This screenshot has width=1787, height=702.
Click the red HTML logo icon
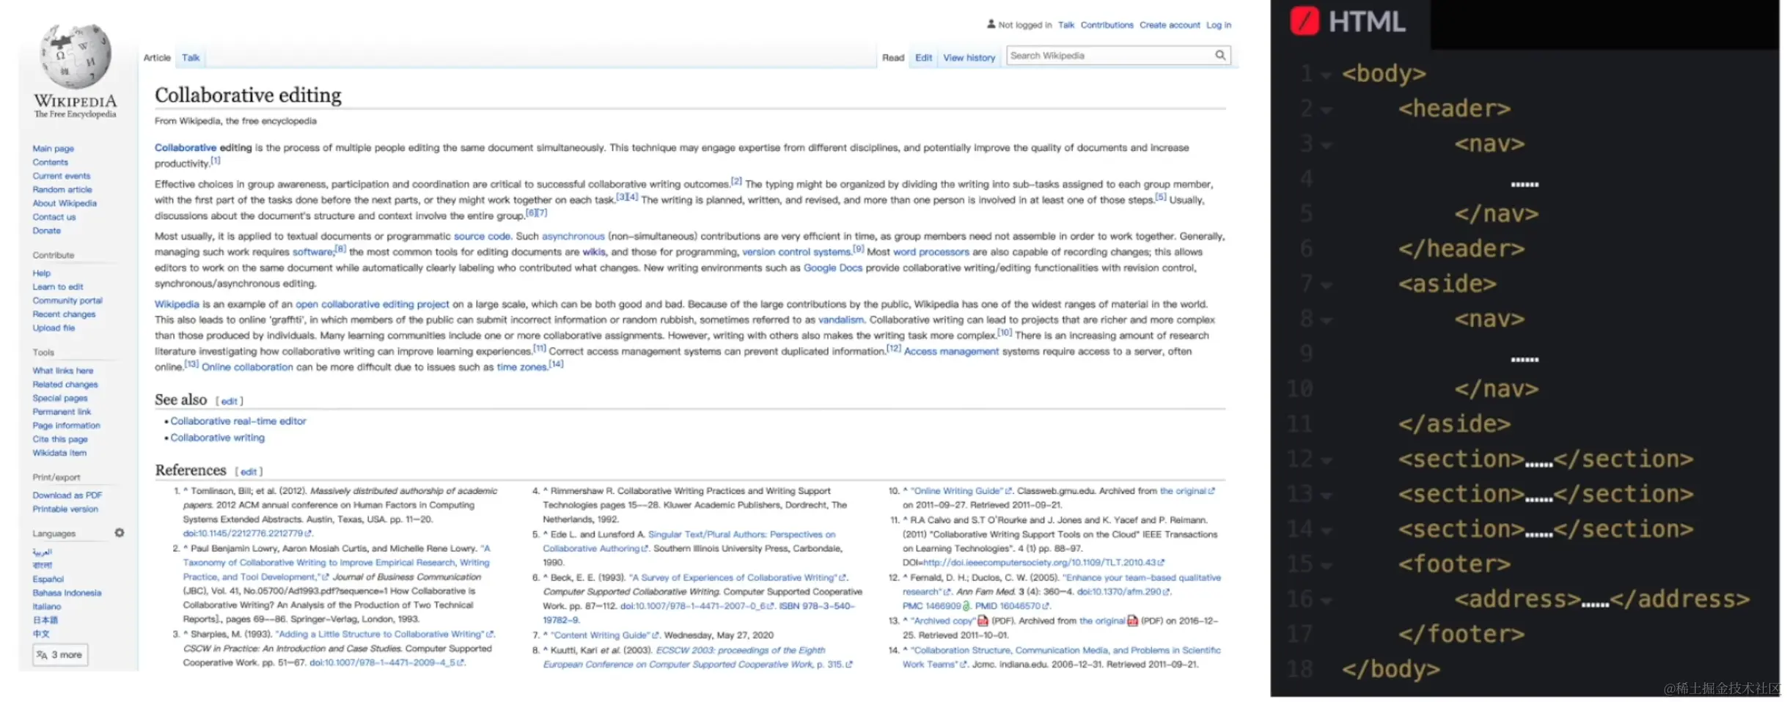(x=1304, y=21)
